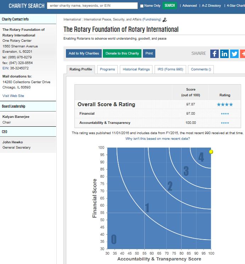This screenshot has height=264, width=245.
Task: Click the (Fundraising) category link
Action: click(x=152, y=19)
